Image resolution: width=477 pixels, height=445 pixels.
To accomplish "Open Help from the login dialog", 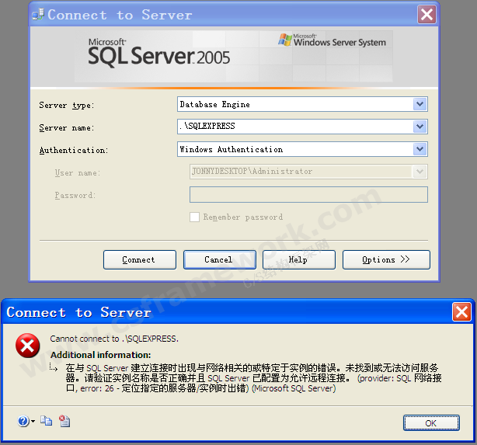I will (x=298, y=260).
